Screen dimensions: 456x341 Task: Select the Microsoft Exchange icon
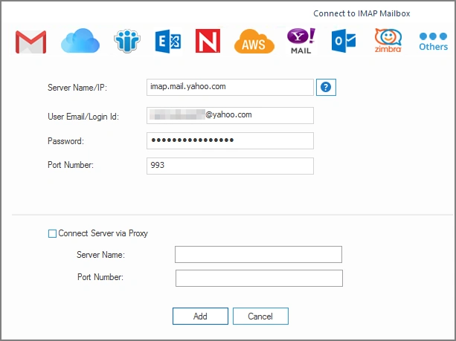coord(168,42)
